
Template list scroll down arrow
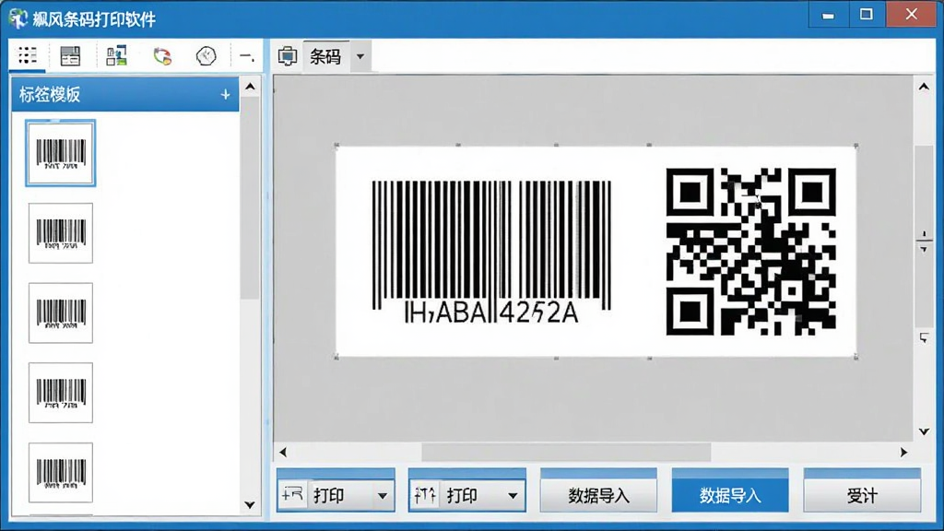[250, 504]
